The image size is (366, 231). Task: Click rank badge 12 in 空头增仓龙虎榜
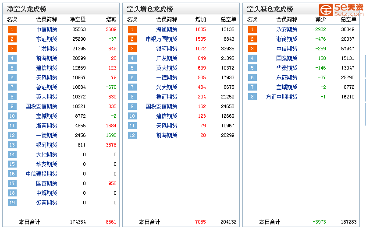[132, 135]
